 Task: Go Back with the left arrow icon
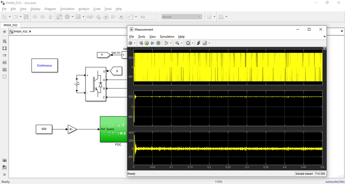(x=35, y=17)
